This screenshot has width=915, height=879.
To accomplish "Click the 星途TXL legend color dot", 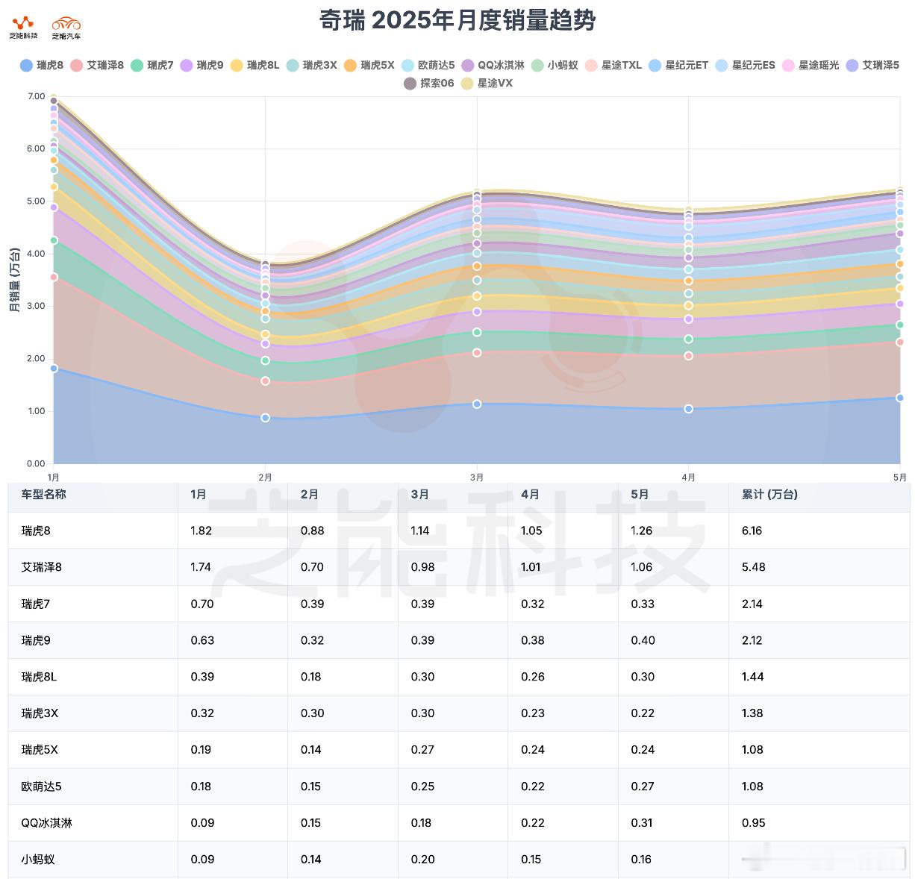I will tap(591, 66).
